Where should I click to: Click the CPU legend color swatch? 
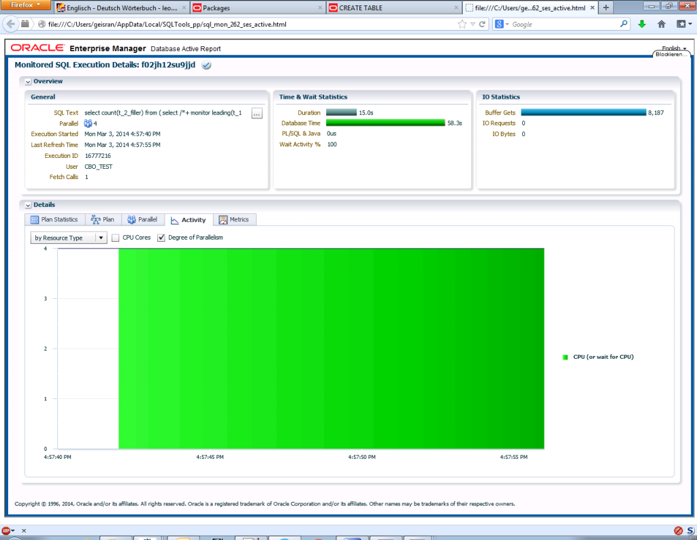coord(565,358)
